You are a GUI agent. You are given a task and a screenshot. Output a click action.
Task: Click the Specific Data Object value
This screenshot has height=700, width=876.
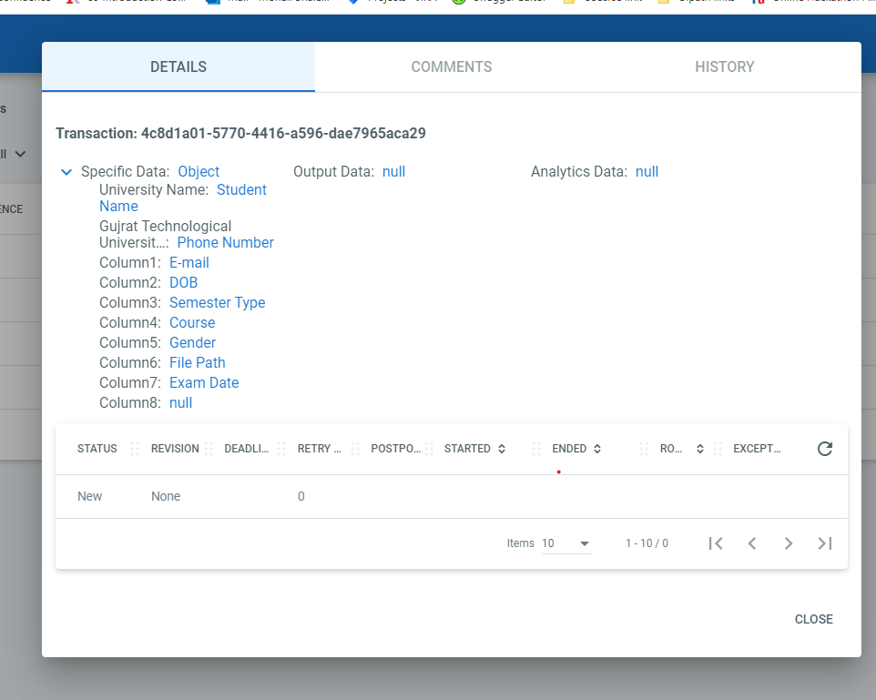pos(199,171)
